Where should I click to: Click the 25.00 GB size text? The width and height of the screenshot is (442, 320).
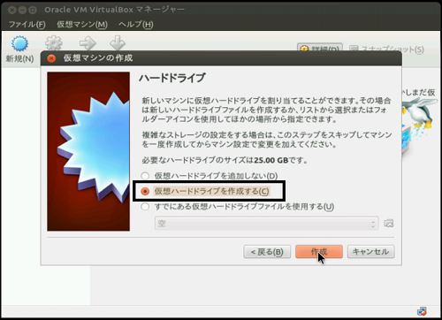click(271, 160)
